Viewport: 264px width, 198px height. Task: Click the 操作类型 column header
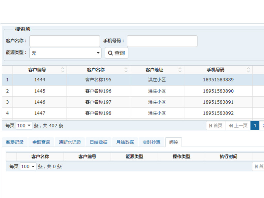coord(181,156)
